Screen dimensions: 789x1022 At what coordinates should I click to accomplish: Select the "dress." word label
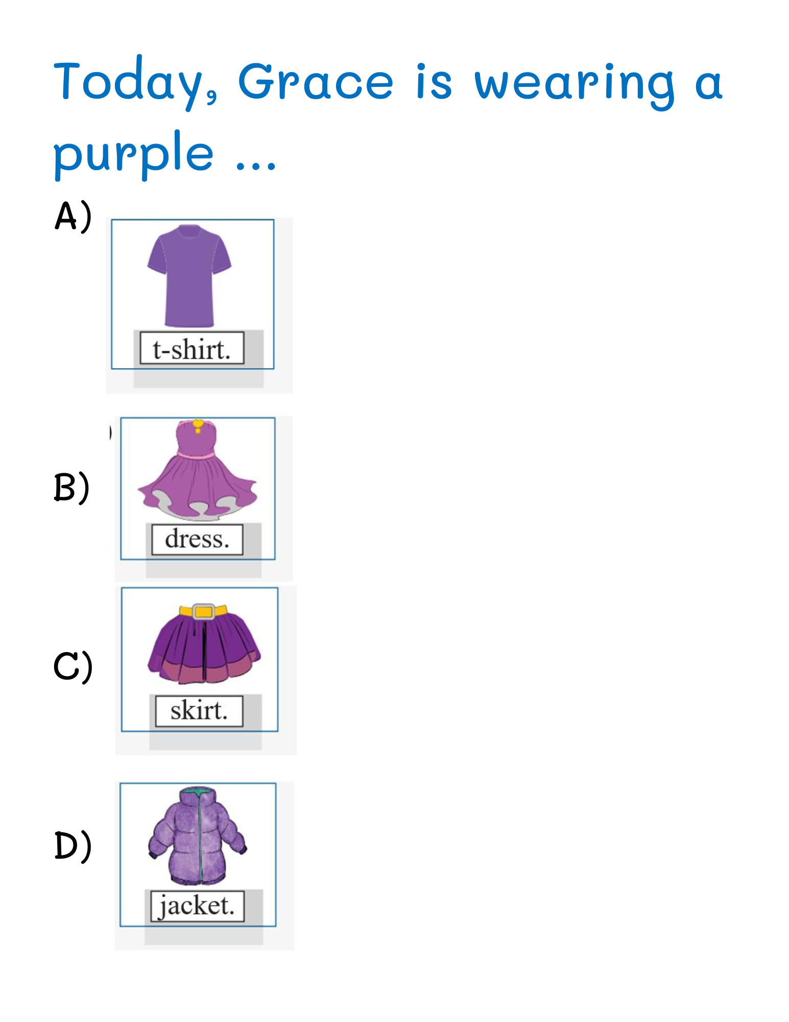pyautogui.click(x=197, y=539)
